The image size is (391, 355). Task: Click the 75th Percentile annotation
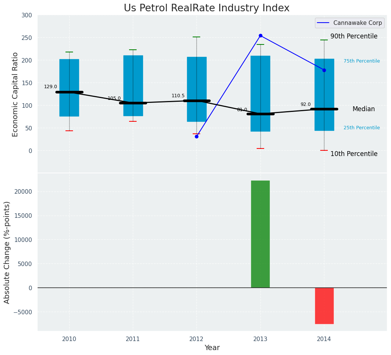point(362,61)
